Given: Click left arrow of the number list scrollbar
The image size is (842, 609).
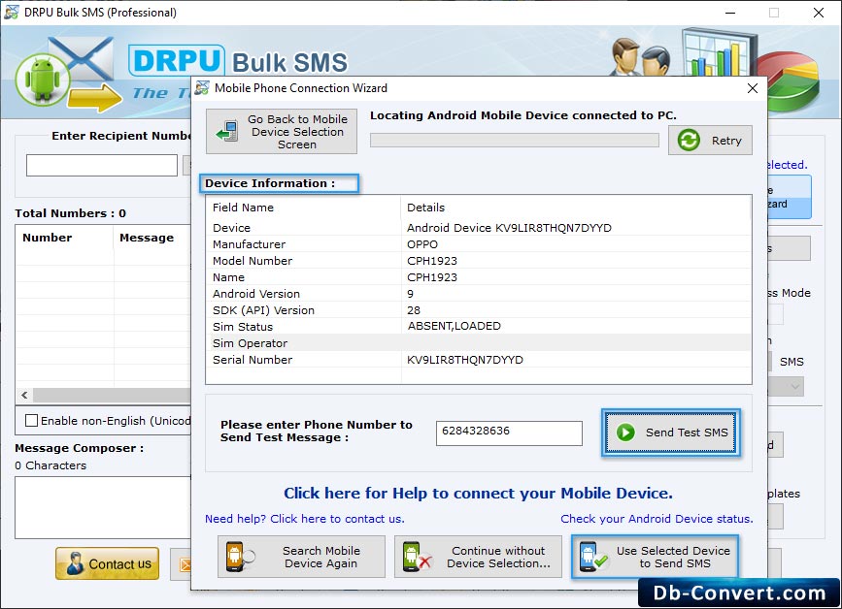Looking at the screenshot, I should [24, 395].
